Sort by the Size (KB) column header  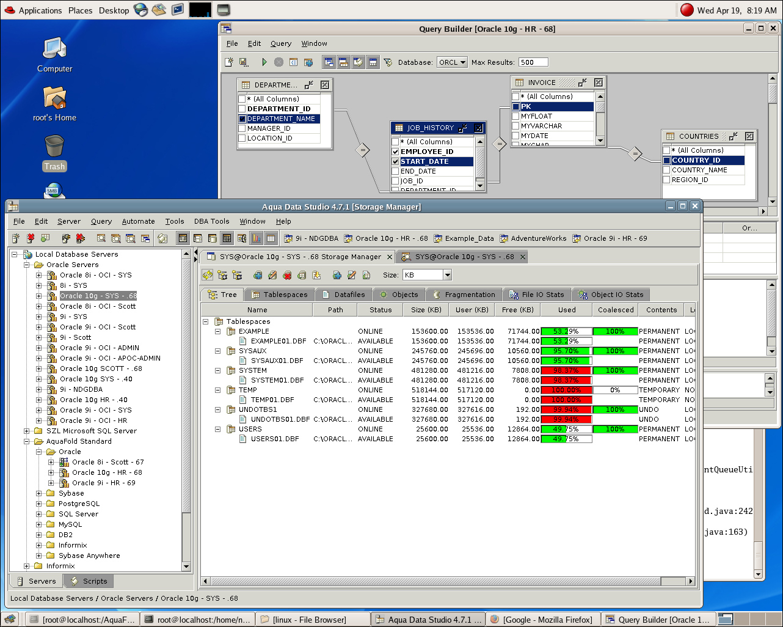click(426, 310)
